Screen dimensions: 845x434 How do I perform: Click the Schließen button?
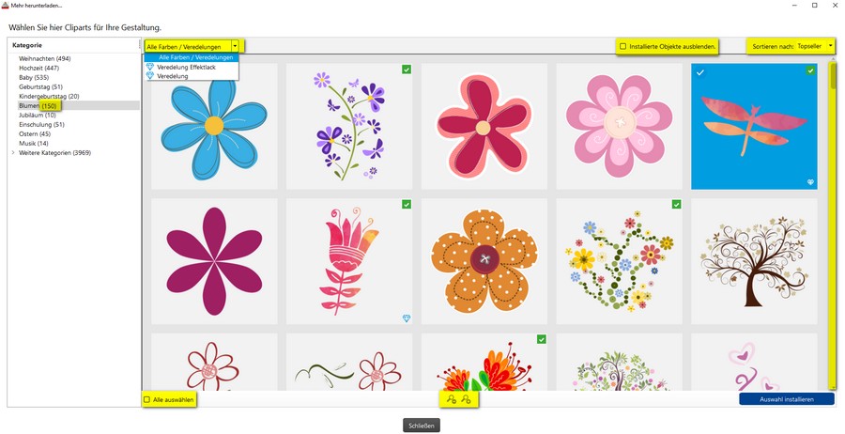(x=422, y=426)
